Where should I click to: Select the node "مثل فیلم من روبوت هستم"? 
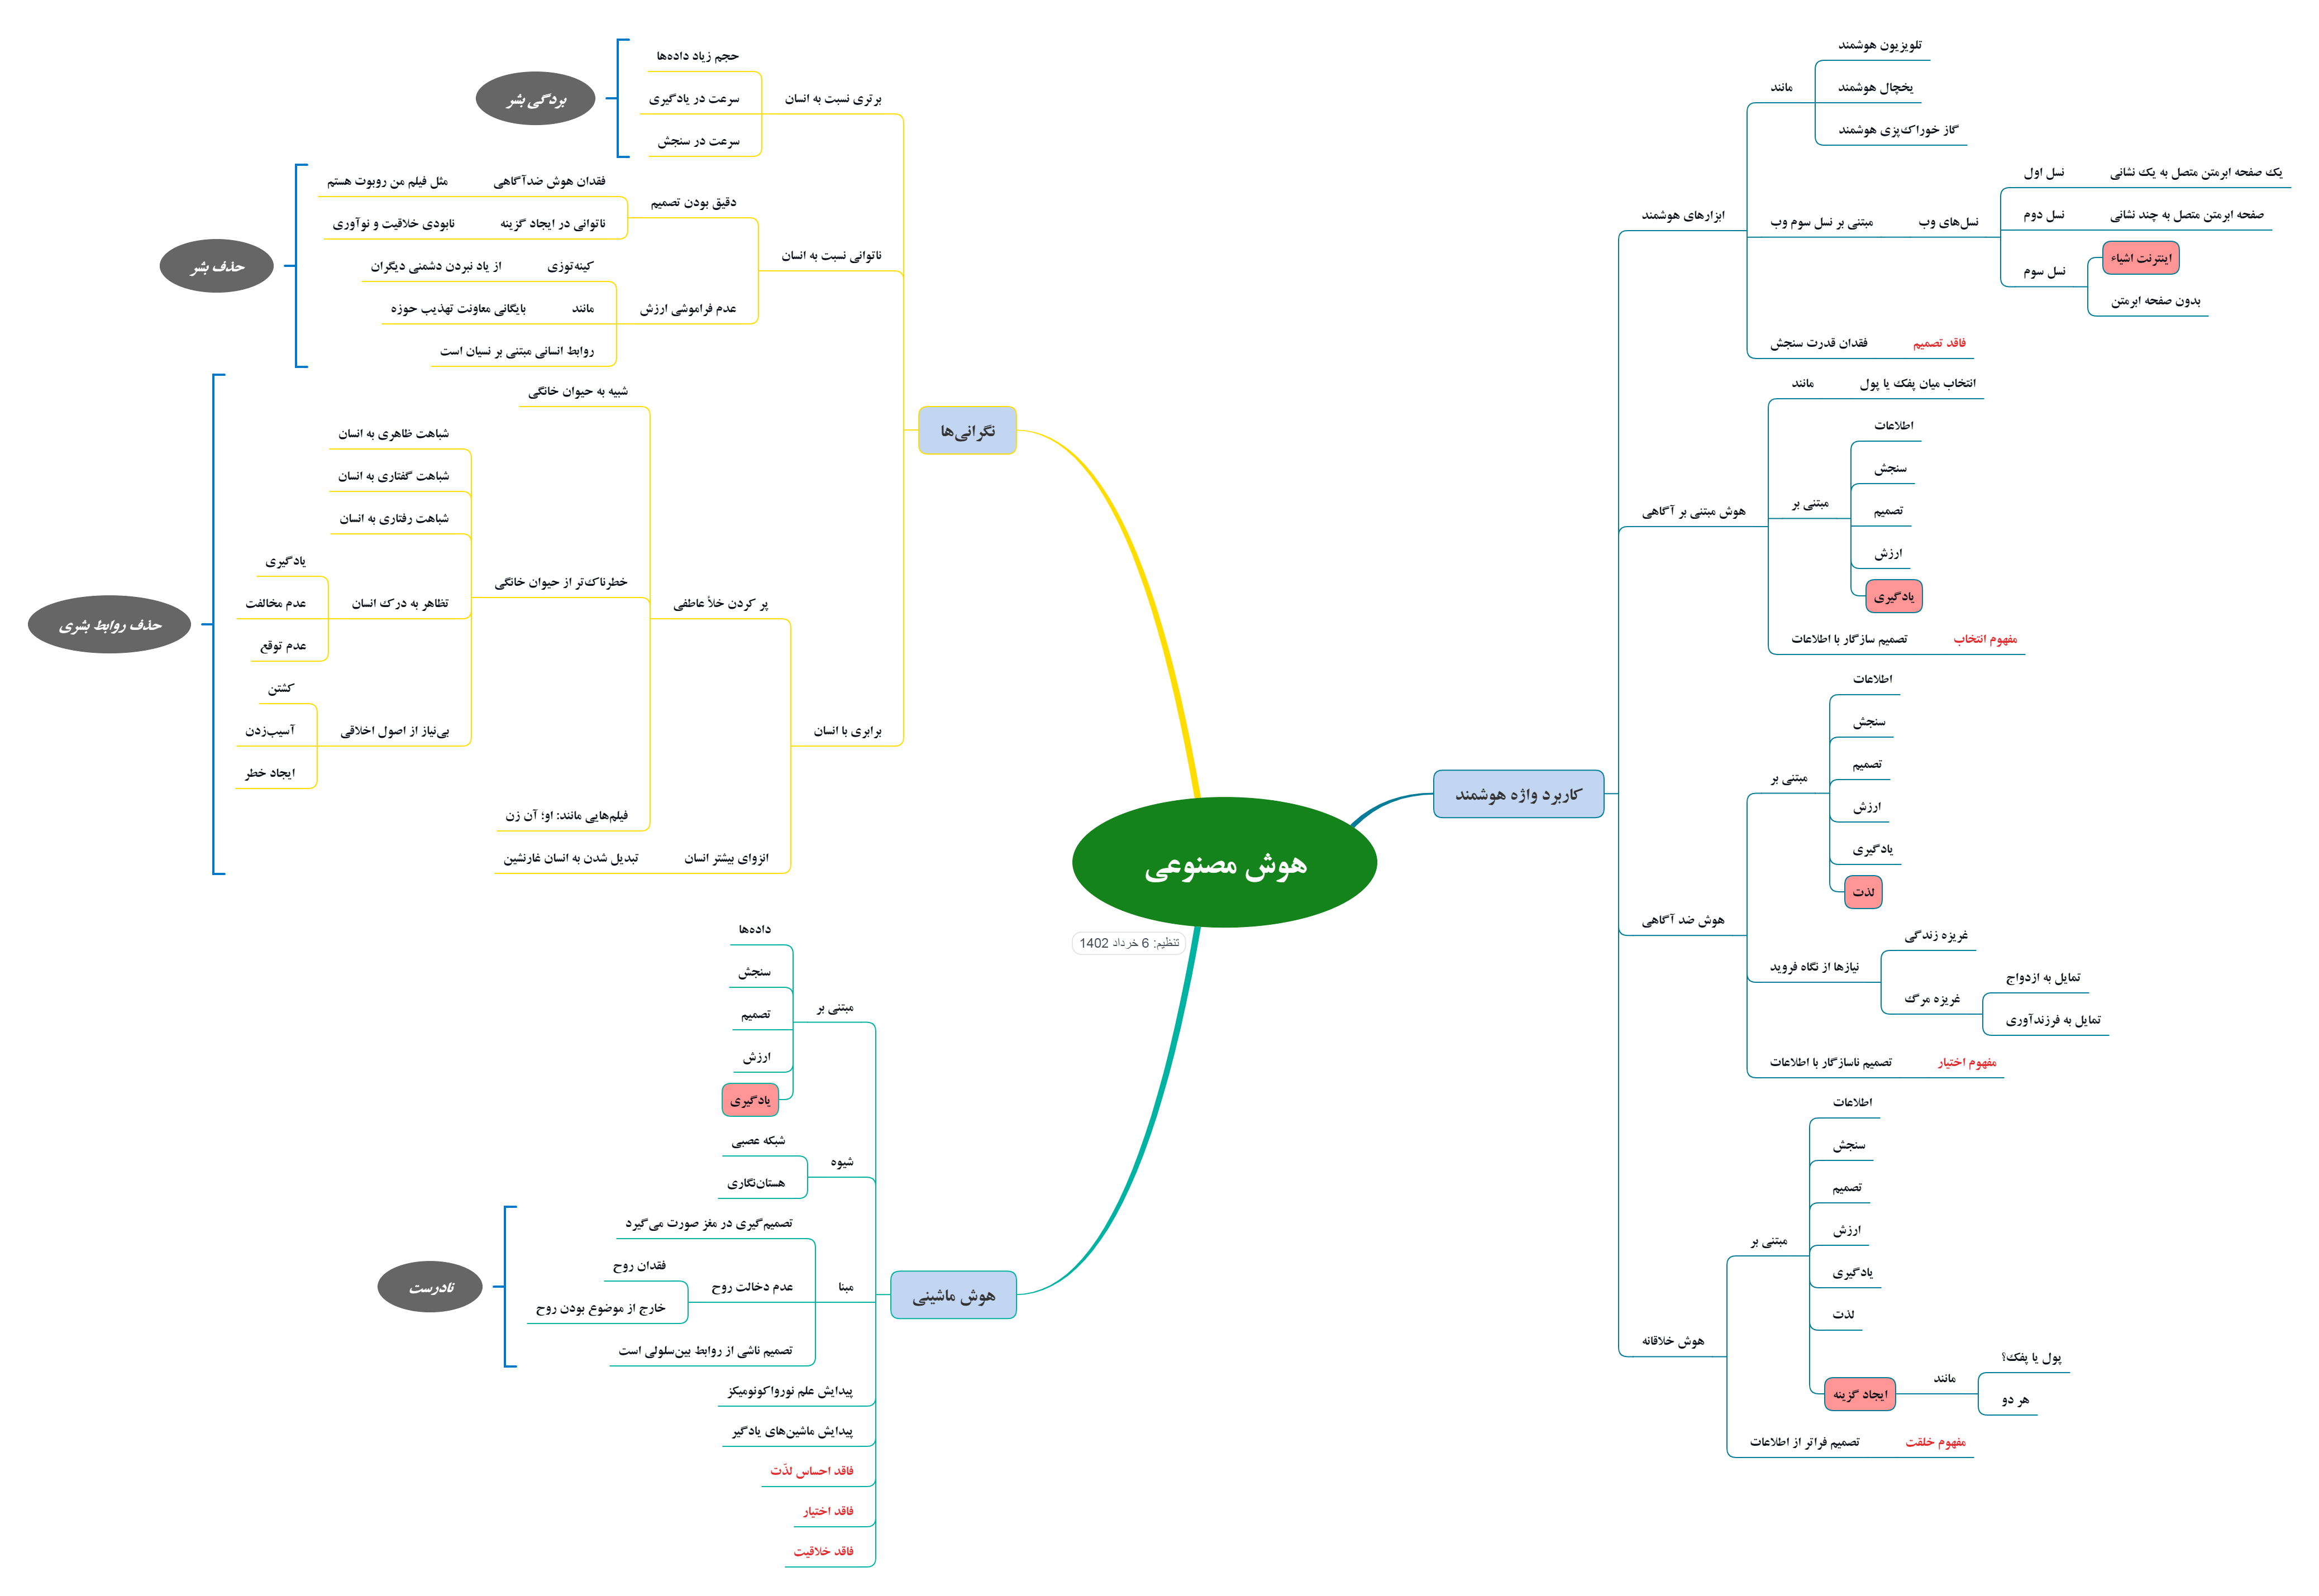(x=387, y=181)
